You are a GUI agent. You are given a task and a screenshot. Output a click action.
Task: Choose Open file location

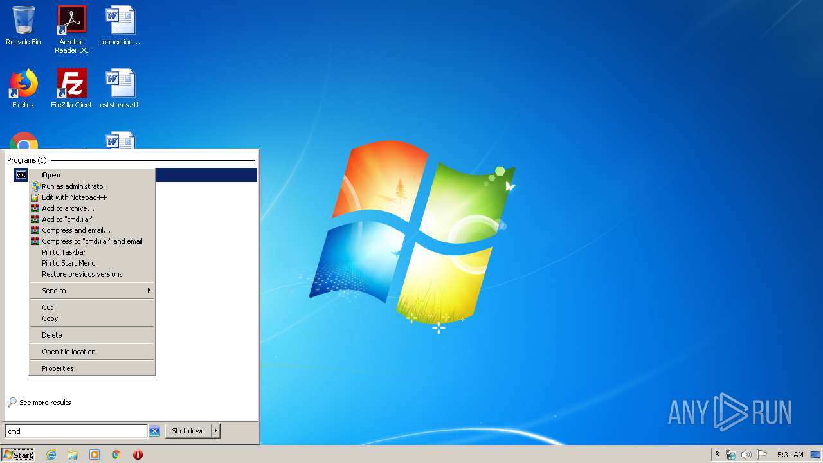click(92, 352)
